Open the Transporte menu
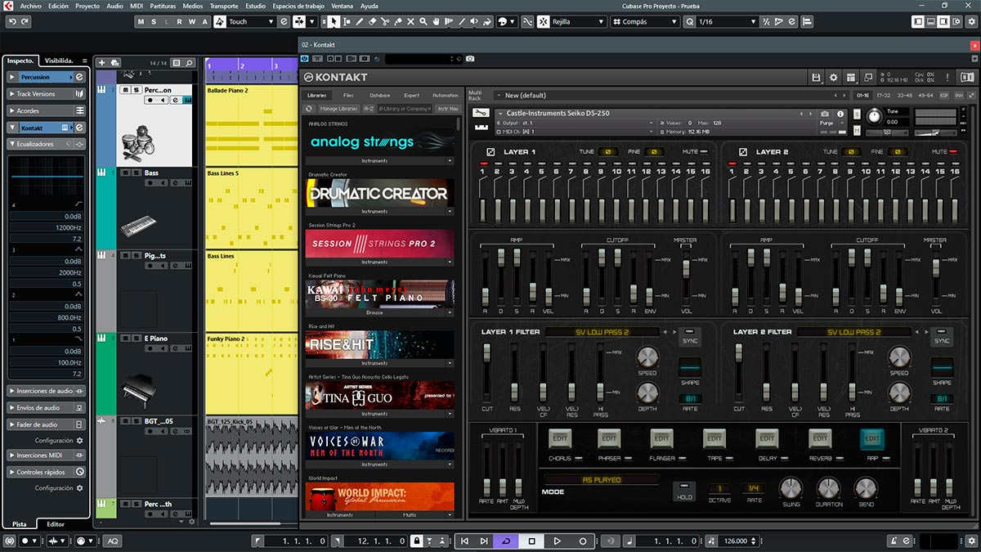This screenshot has height=552, width=981. pos(224,6)
